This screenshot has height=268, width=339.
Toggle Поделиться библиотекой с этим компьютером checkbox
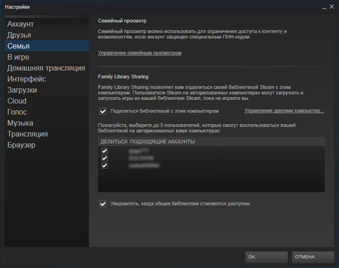[x=103, y=111]
